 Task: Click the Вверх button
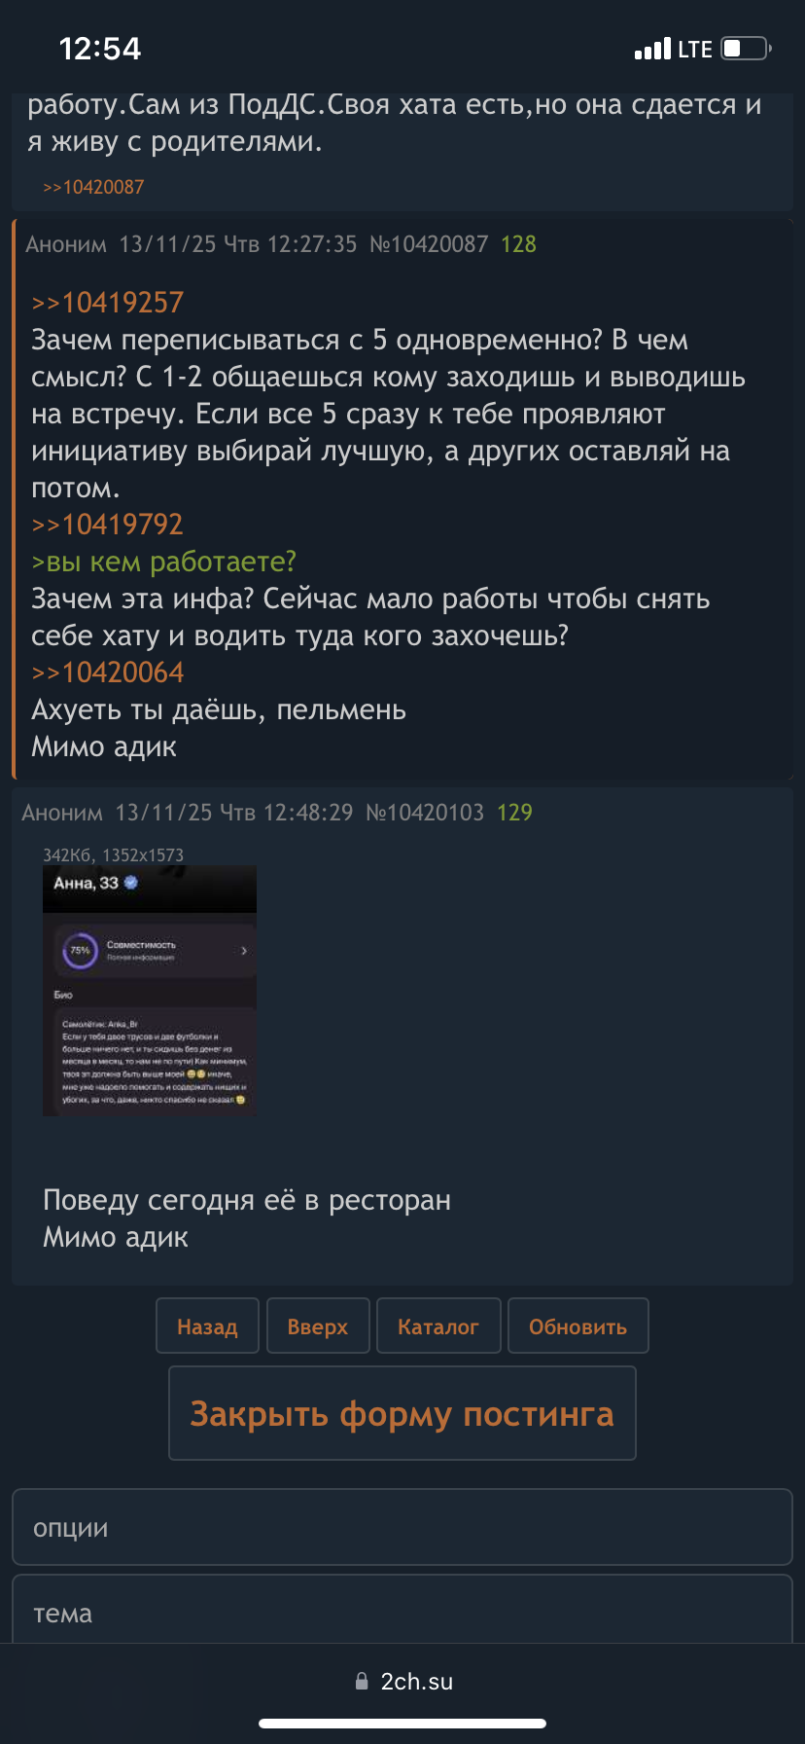pyautogui.click(x=318, y=1326)
